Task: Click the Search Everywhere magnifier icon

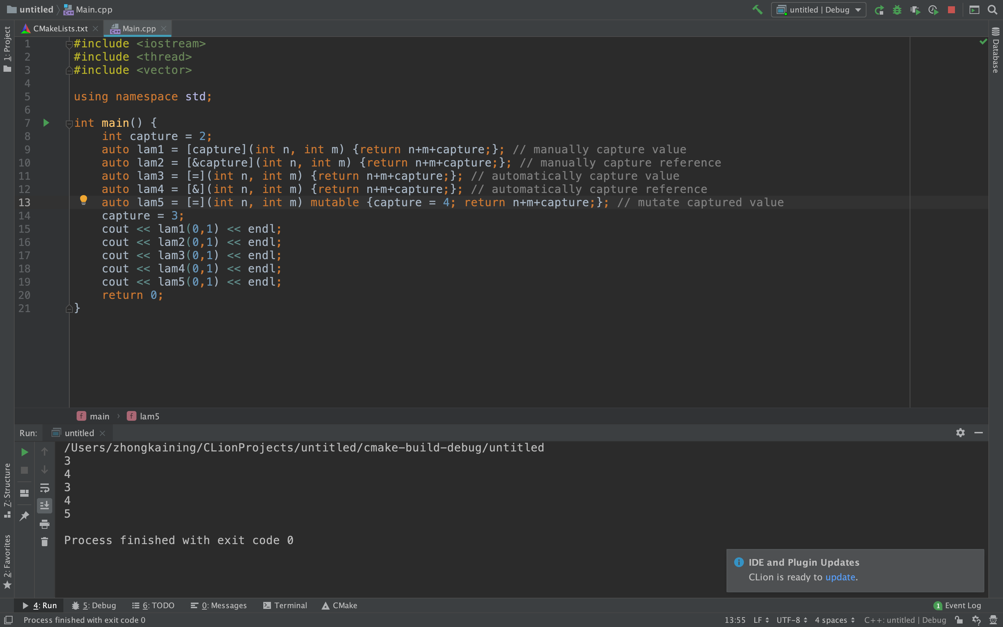Action: [x=992, y=9]
